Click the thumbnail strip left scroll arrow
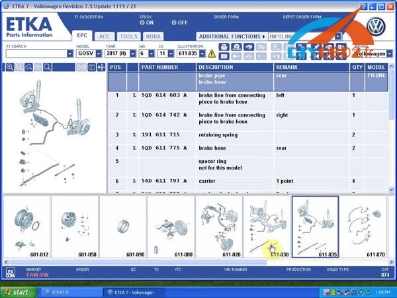 (x=6, y=262)
